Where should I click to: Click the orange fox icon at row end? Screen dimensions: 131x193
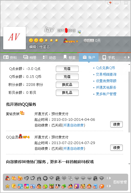pyautogui.click(x=101, y=186)
